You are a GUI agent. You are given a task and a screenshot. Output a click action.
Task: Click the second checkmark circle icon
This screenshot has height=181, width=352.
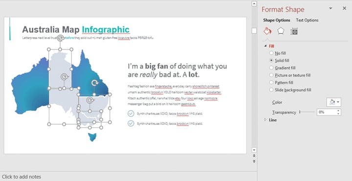131,123
